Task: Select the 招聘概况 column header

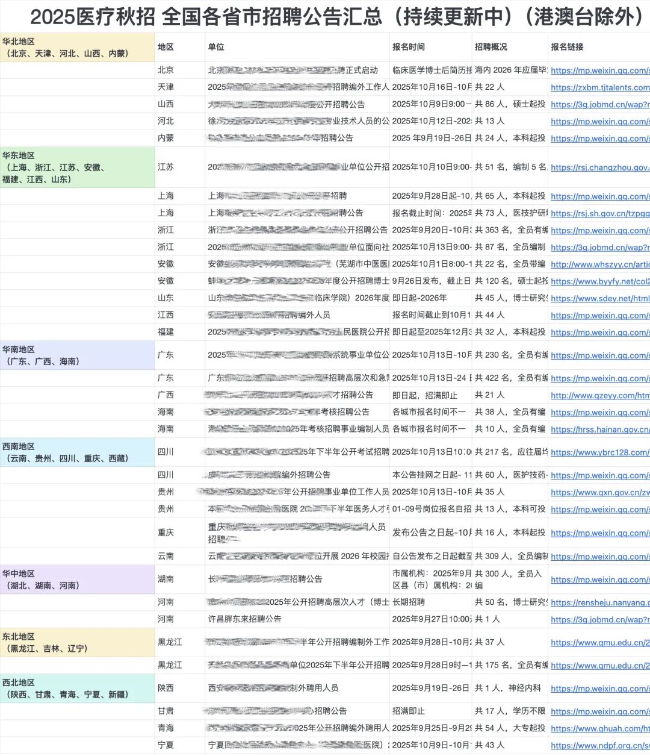Action: [x=491, y=47]
